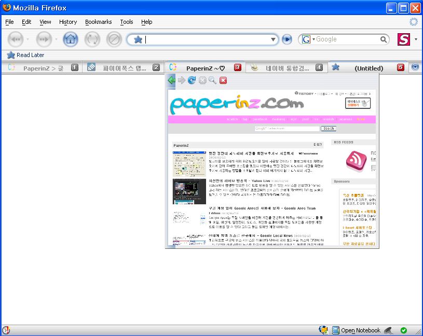Viewport: 423px width, 336px height.
Task: Click the RSS FEEDS heading in preview
Action: [344, 142]
